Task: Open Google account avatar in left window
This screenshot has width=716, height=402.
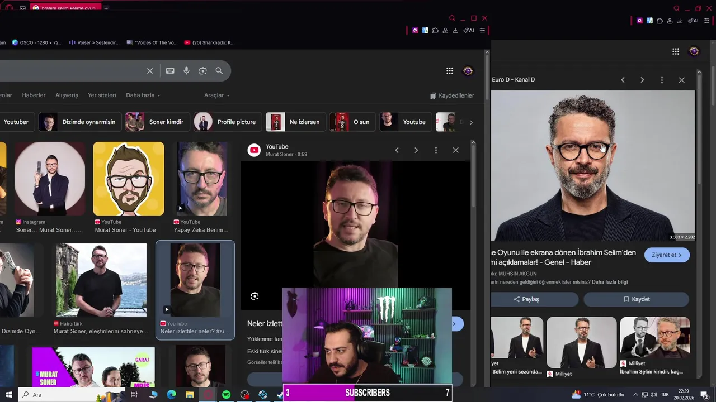Action: tap(468, 71)
